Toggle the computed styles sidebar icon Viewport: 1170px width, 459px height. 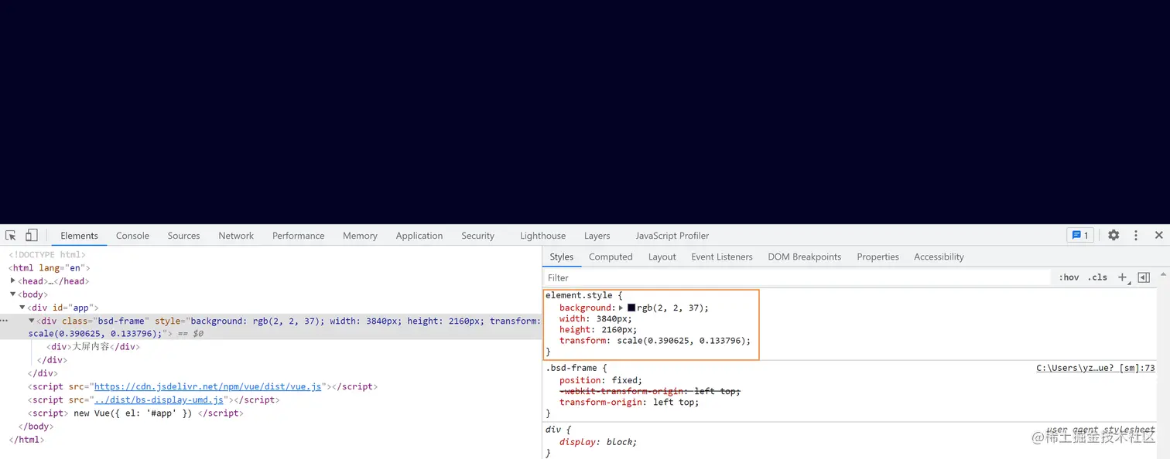pyautogui.click(x=1144, y=277)
